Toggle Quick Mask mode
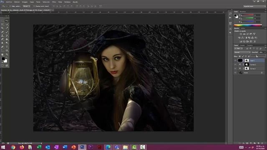 click(x=3, y=65)
